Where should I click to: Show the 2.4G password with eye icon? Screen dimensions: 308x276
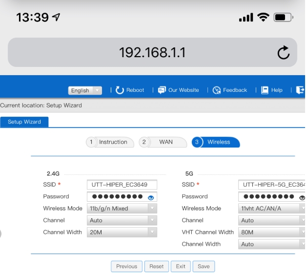[x=151, y=197]
